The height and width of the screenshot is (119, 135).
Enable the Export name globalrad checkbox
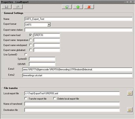[31, 50]
